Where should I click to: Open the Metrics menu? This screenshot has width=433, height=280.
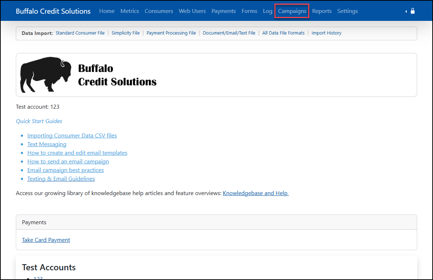[x=130, y=11]
